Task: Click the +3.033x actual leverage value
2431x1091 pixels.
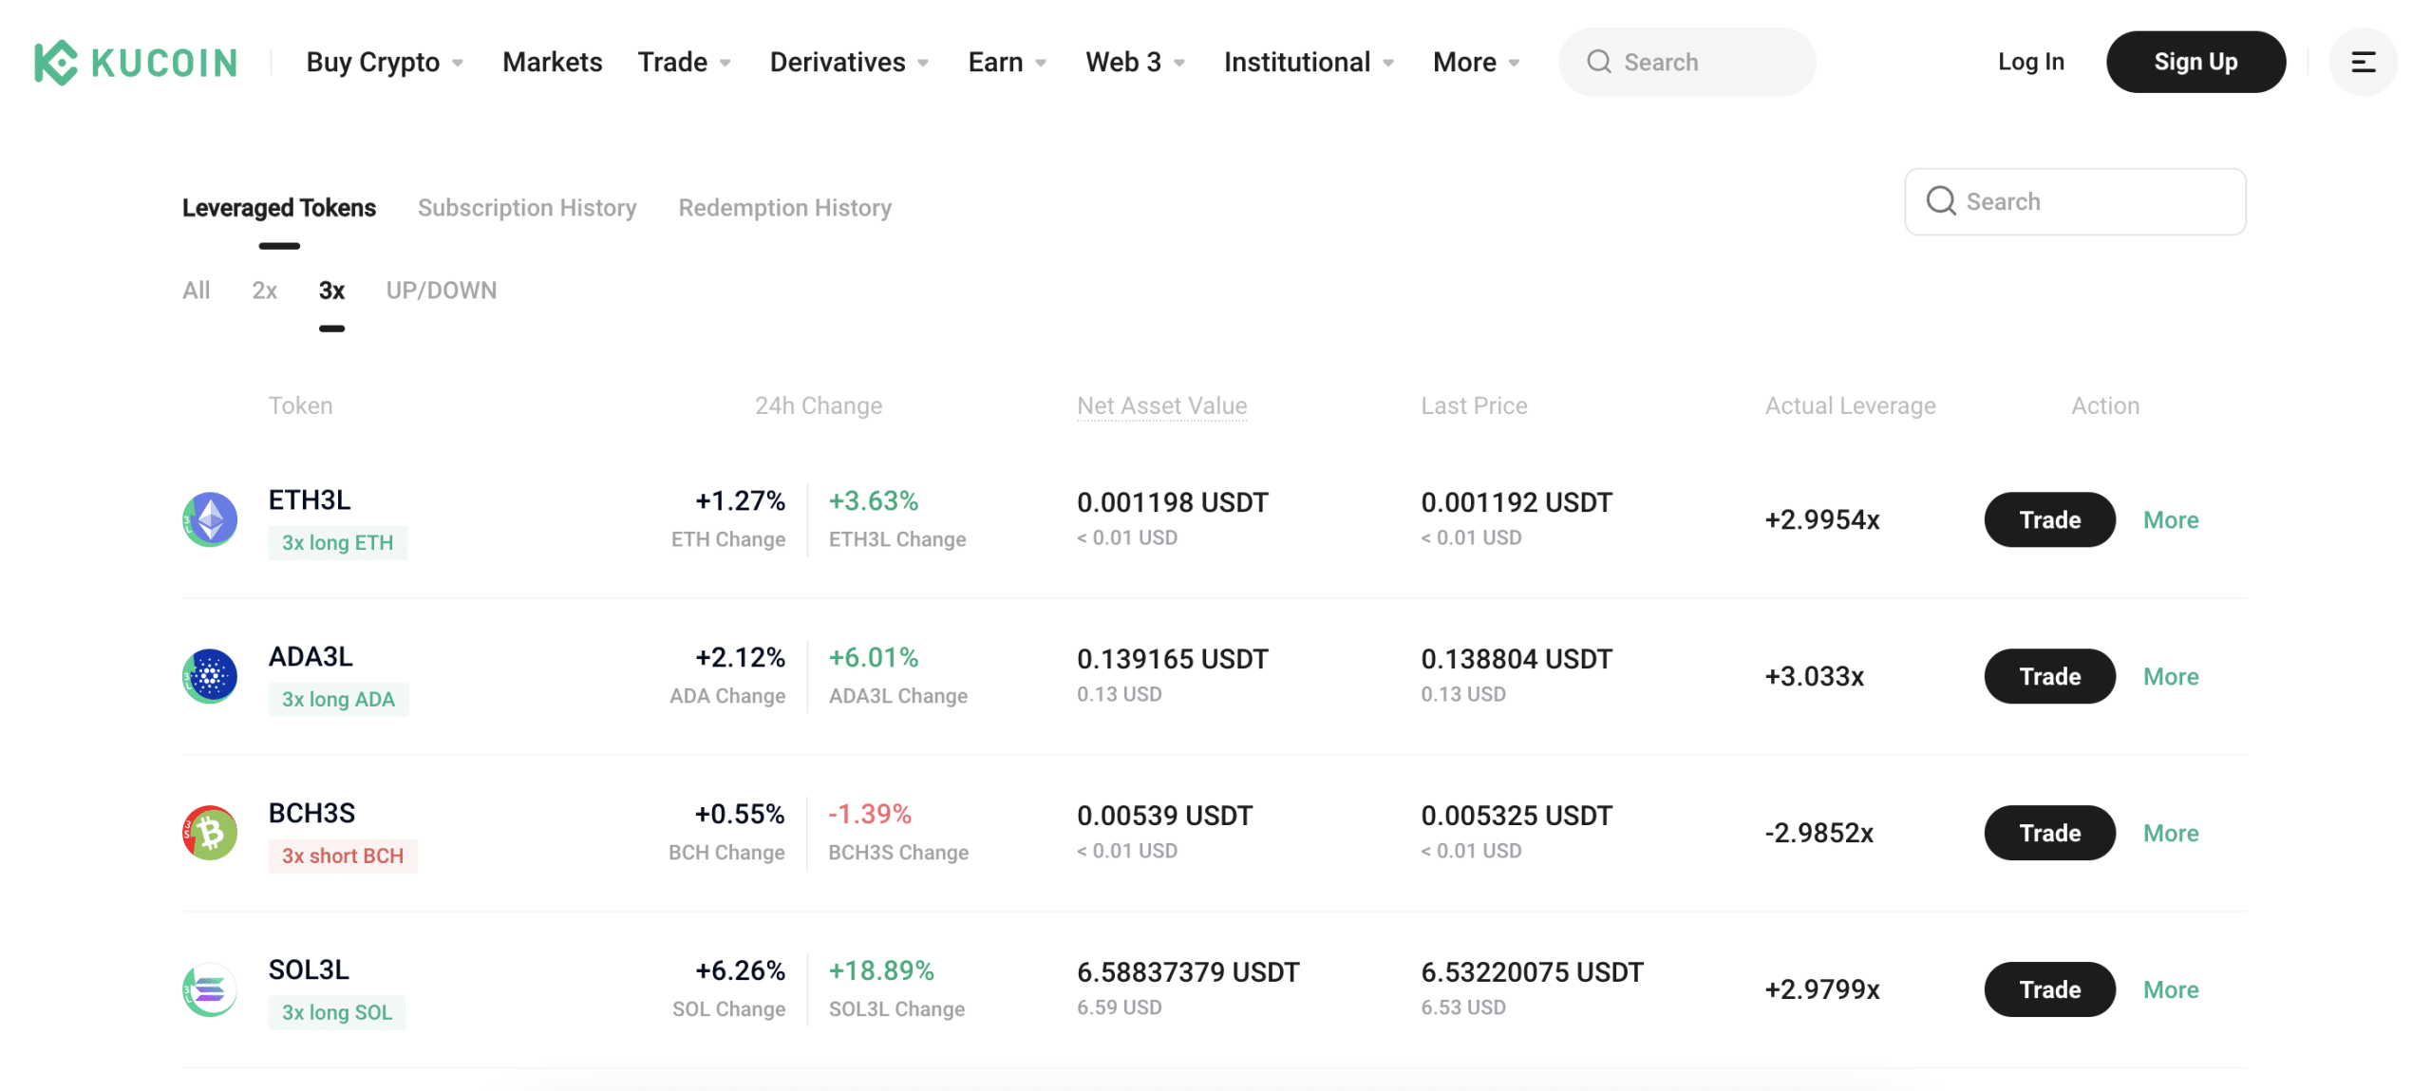Action: 1814,677
